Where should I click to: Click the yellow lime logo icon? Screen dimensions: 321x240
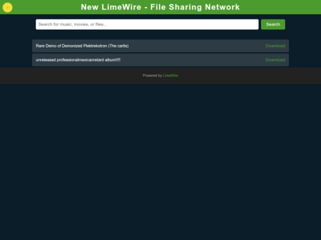(x=8, y=7)
